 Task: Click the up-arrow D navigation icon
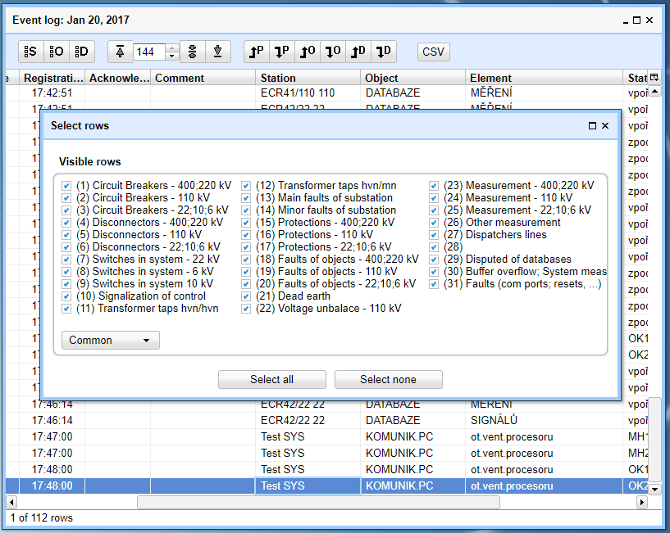click(358, 52)
